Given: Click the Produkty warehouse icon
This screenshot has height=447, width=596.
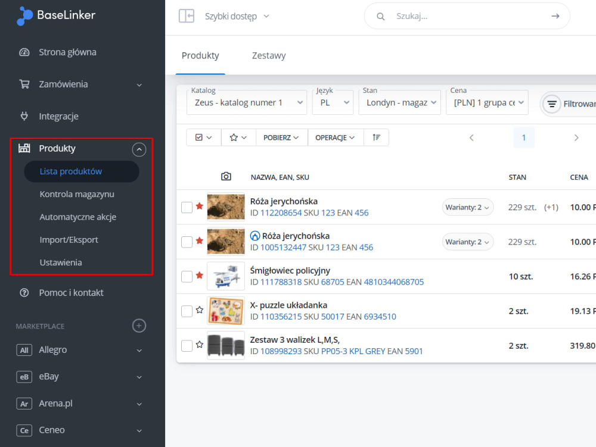Looking at the screenshot, I should (24, 148).
